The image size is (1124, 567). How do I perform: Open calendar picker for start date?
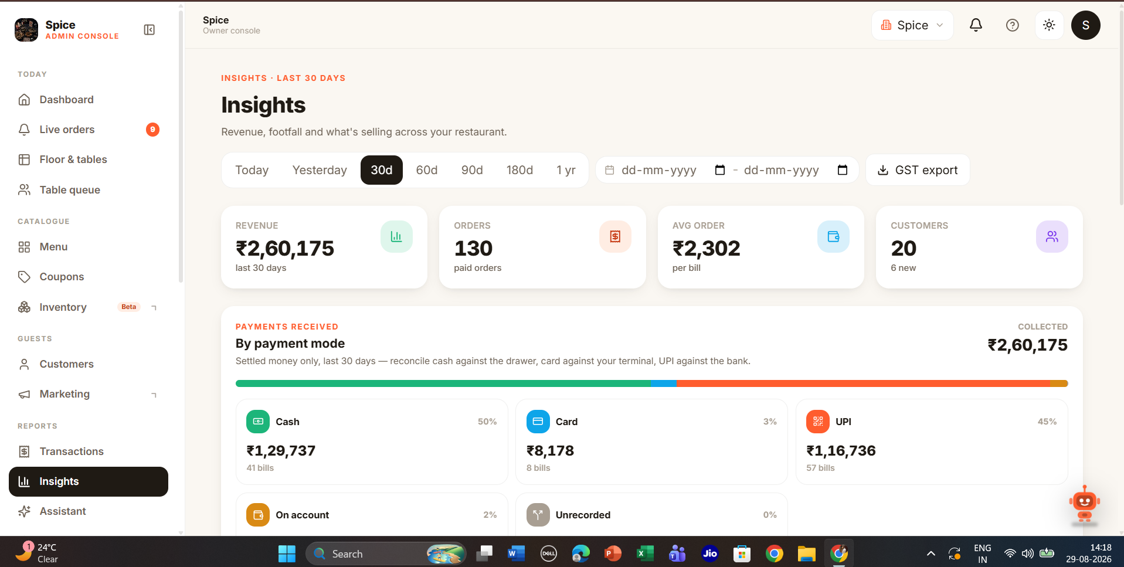[720, 170]
